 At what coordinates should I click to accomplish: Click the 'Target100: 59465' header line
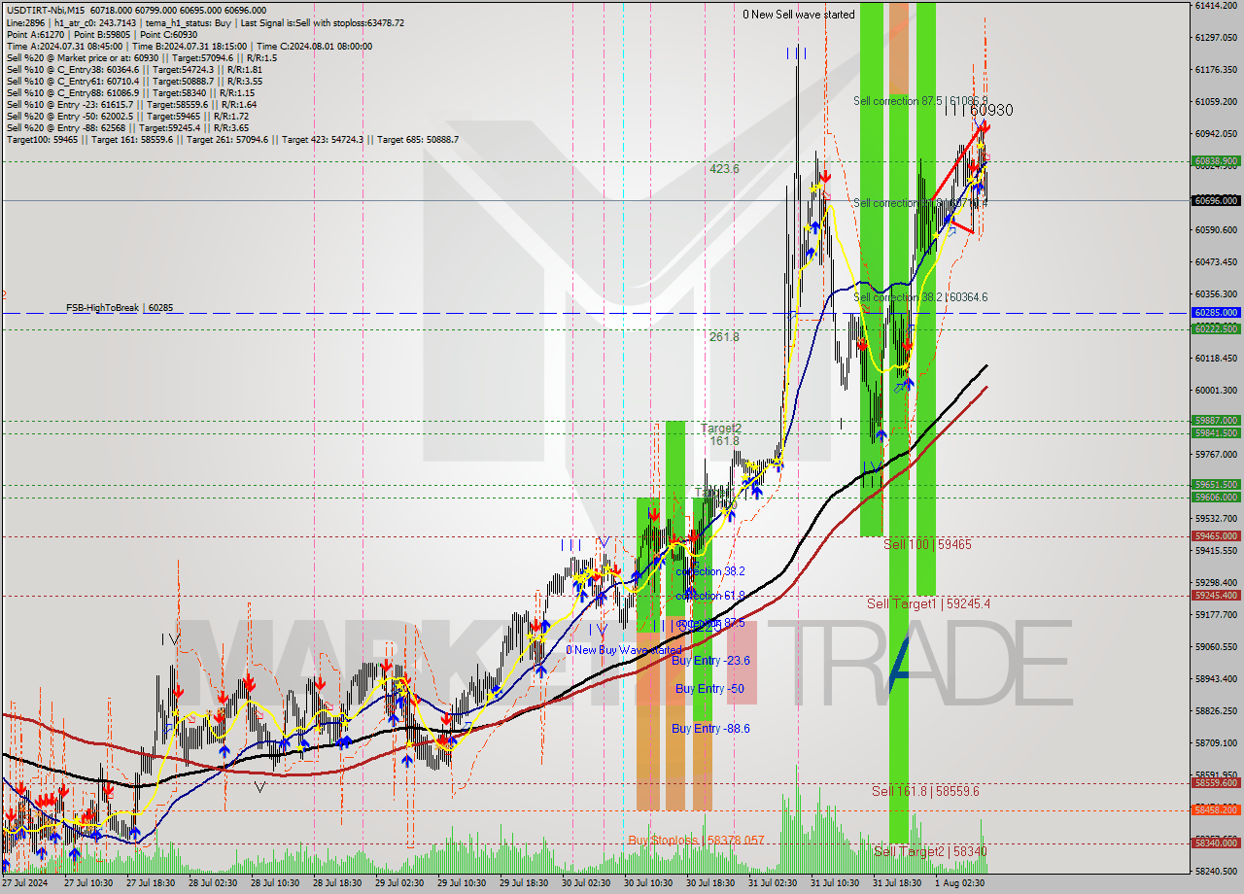[x=232, y=140]
